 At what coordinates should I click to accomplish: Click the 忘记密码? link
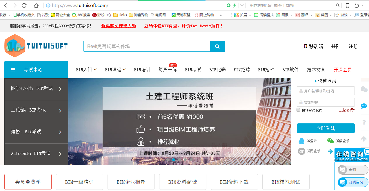tap(347, 110)
